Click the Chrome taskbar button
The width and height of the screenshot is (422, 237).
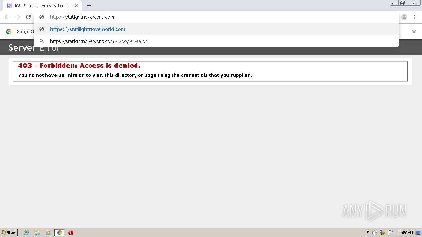(x=59, y=233)
